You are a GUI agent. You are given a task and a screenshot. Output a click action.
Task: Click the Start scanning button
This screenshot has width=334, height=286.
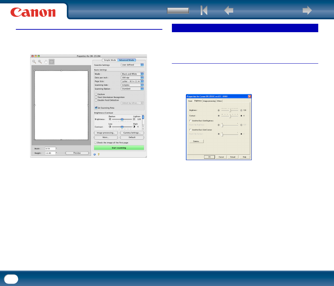coord(119,148)
